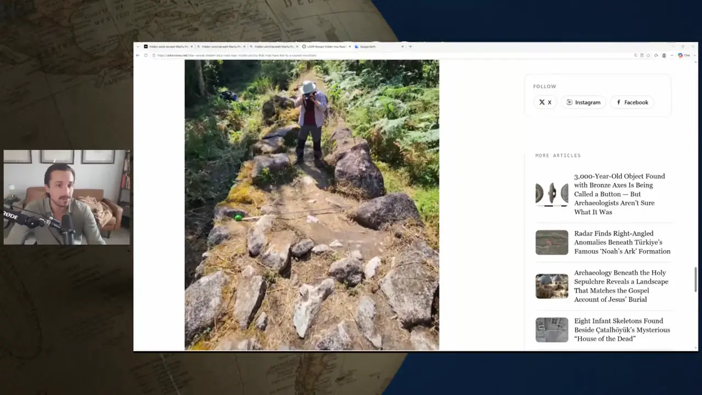
Task: Click the page vertical scrollbar thumb
Action: point(695,280)
